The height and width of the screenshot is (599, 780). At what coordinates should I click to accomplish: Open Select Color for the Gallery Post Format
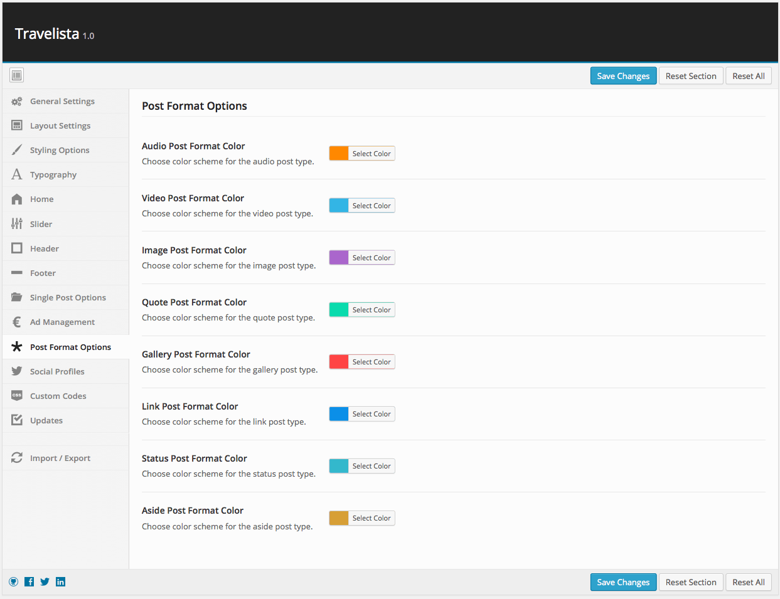point(371,362)
